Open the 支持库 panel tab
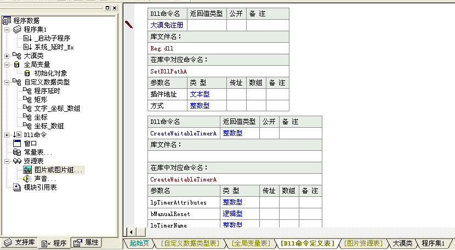This screenshot has width=455, height=250. click(x=20, y=243)
